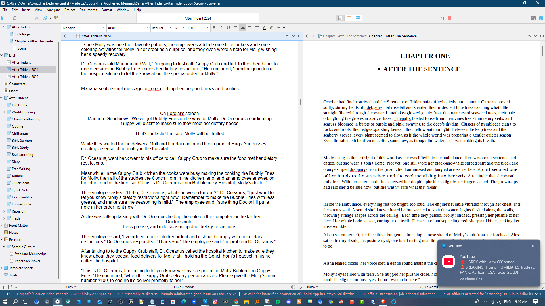Click the red bookmark icon
The image size is (545, 306).
450,18
